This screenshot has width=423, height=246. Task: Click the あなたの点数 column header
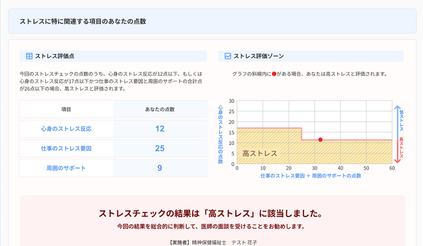point(159,109)
